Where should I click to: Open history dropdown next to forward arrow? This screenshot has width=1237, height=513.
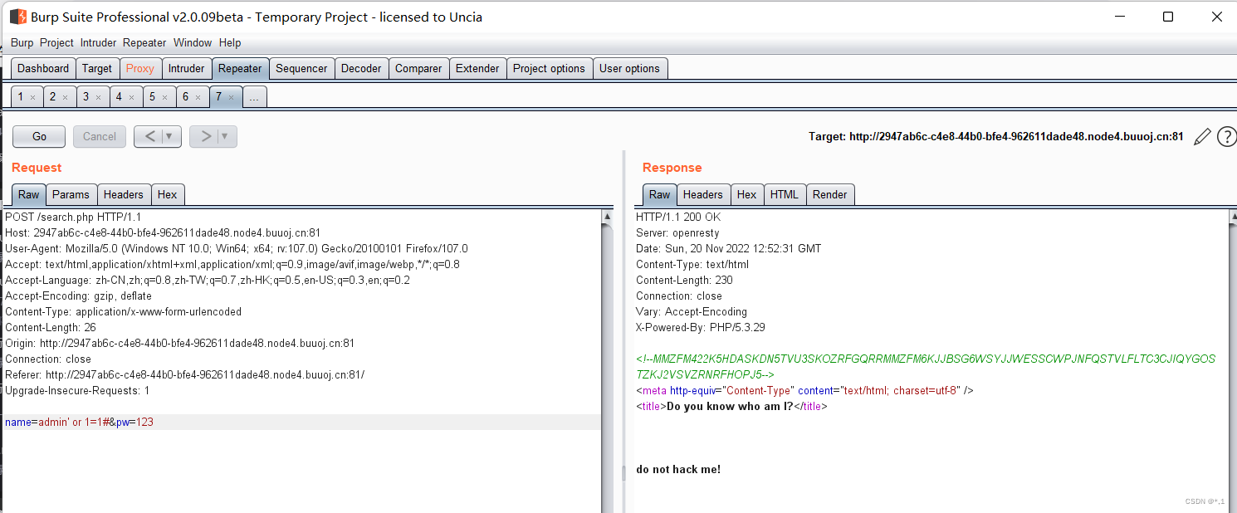click(x=226, y=136)
